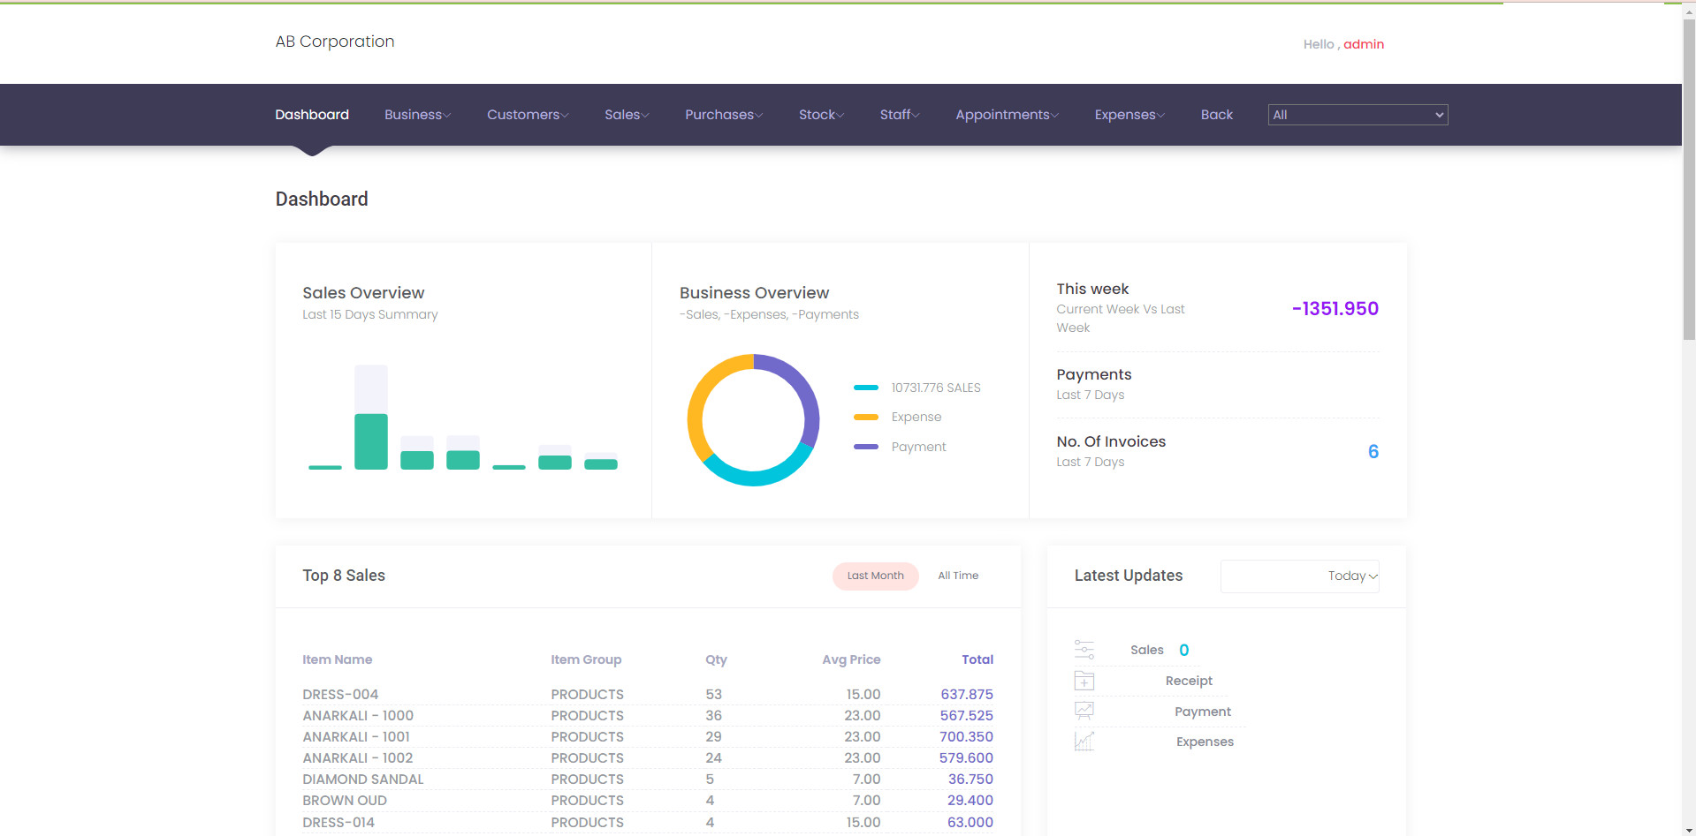Click the growth graph icon beside Expenses
The width and height of the screenshot is (1696, 836).
(x=1084, y=742)
